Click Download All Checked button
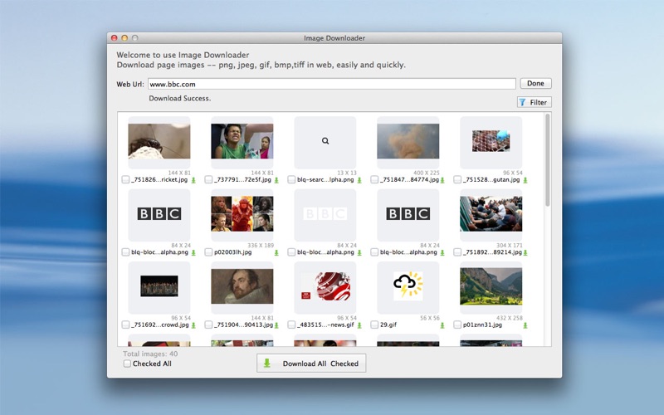The height and width of the screenshot is (415, 664). tap(311, 364)
